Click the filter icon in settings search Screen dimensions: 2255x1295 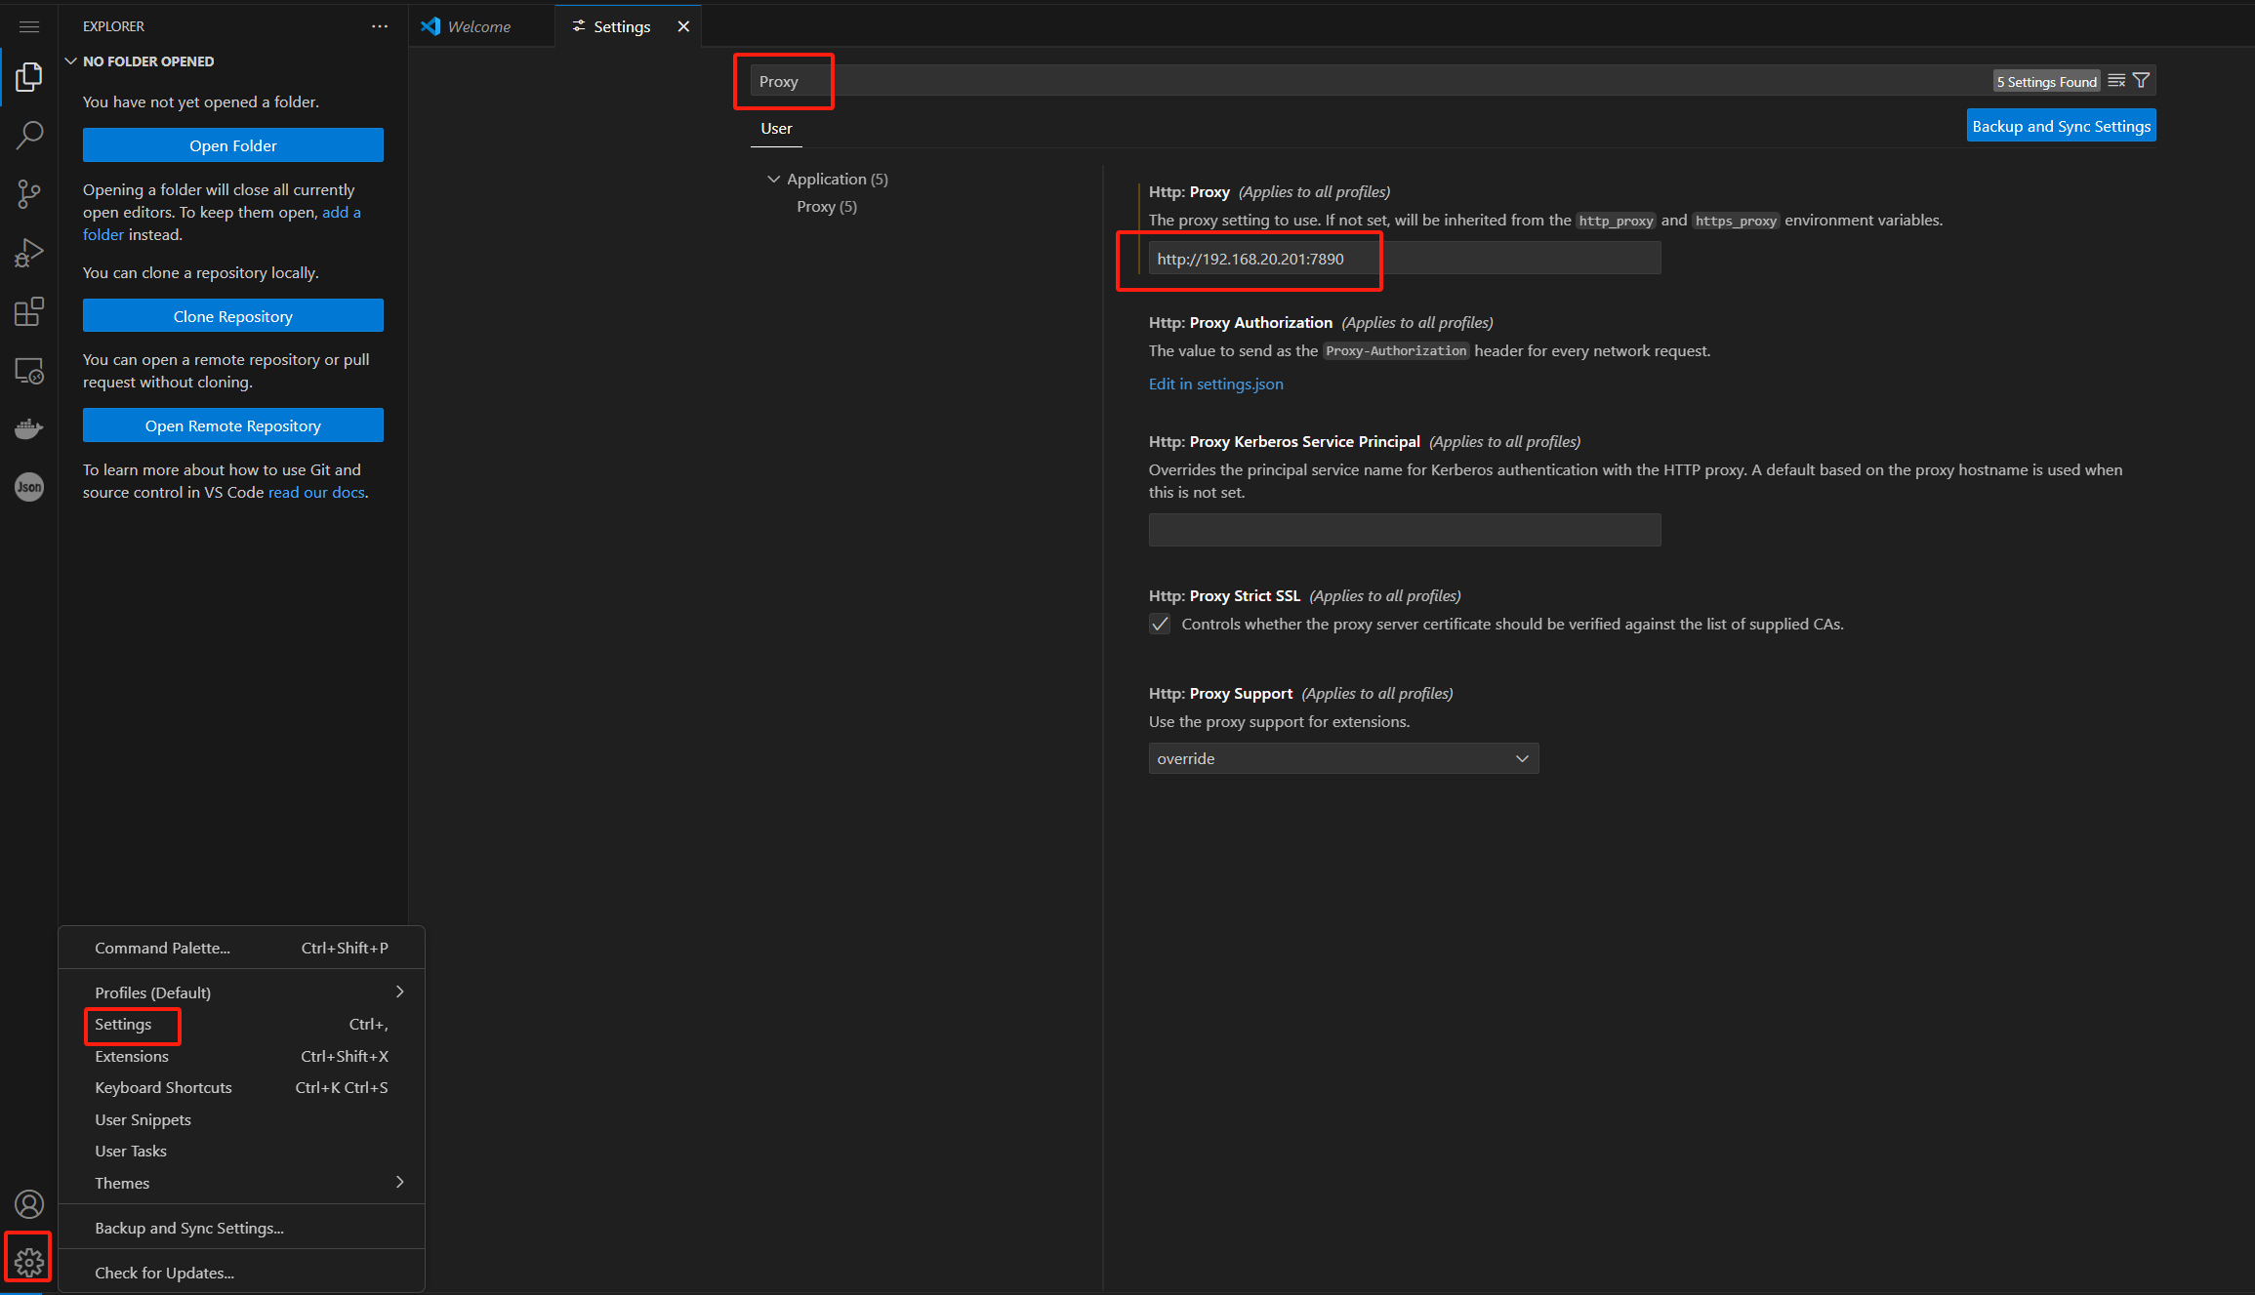(x=2141, y=81)
